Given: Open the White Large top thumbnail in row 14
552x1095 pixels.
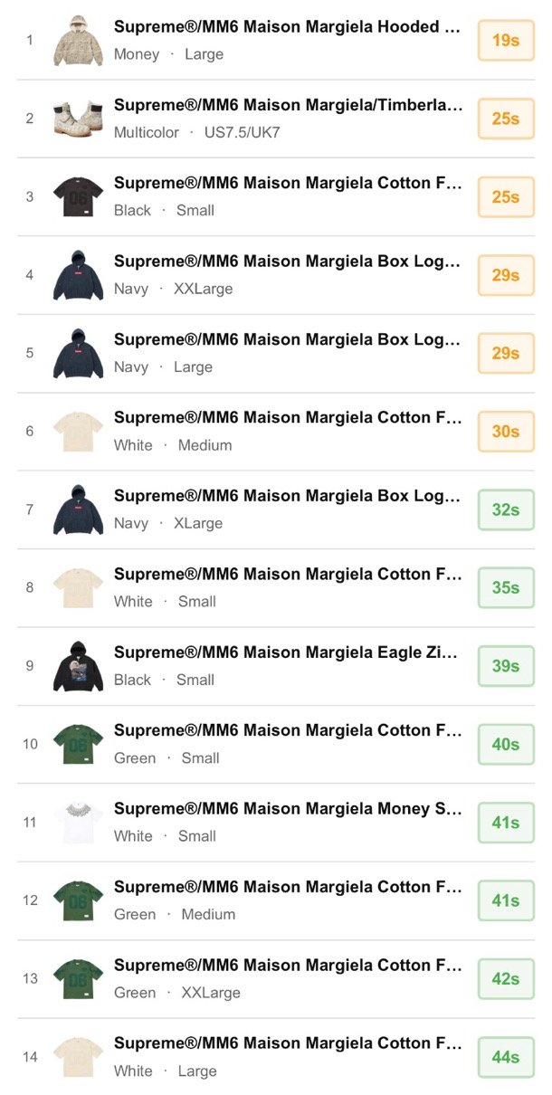Looking at the screenshot, I should point(77,1057).
